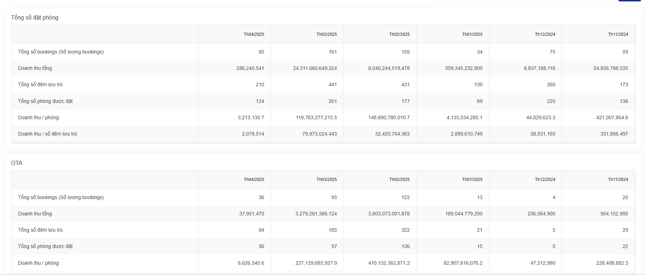Click the Tổng số đặt phòng section title
Image resolution: width=646 pixels, height=275 pixels.
pyautogui.click(x=34, y=17)
